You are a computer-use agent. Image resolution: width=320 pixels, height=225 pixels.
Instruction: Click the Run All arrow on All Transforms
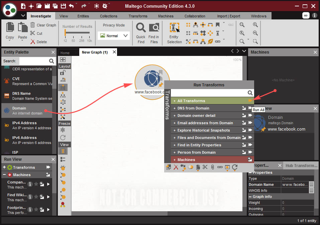tap(250, 100)
